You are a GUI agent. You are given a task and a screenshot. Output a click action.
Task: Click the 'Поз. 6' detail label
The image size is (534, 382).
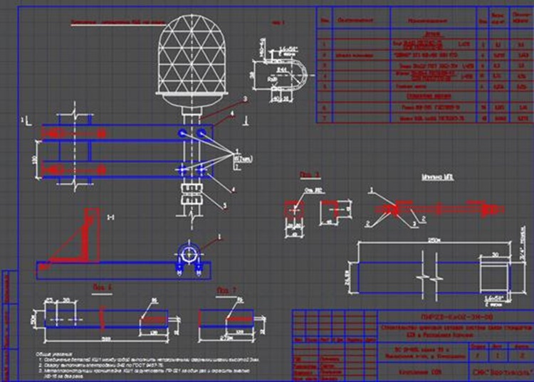pos(103,288)
